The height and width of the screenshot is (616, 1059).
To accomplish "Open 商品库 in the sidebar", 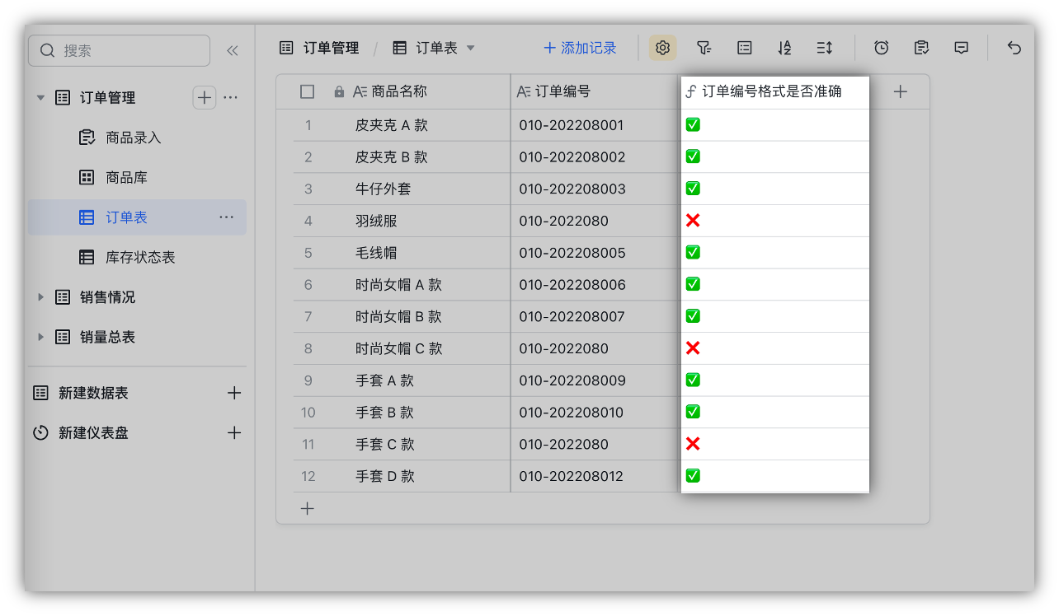I will click(126, 178).
